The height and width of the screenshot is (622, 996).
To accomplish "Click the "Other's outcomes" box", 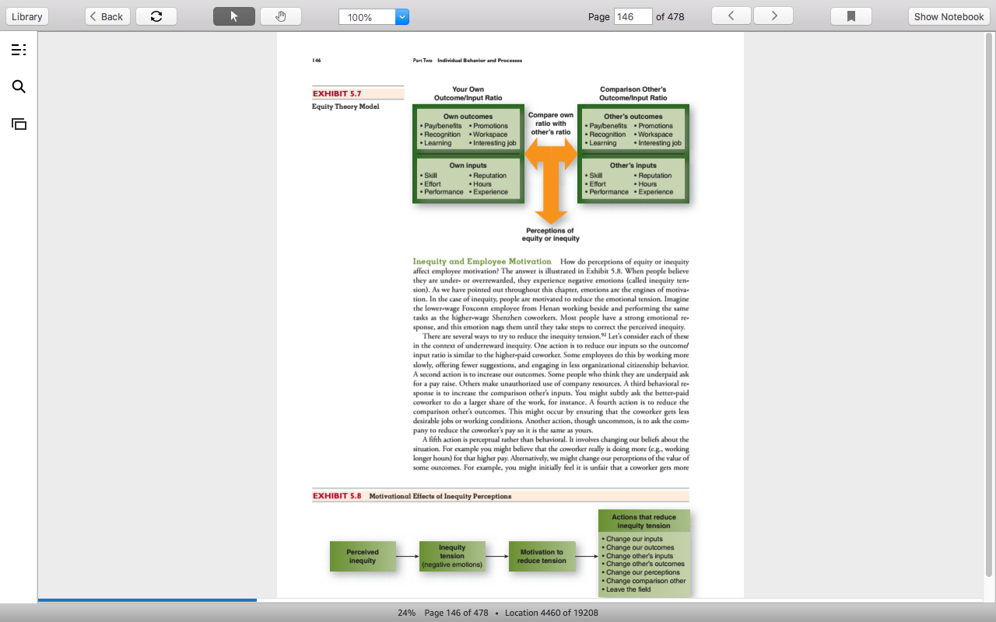I will [633, 130].
